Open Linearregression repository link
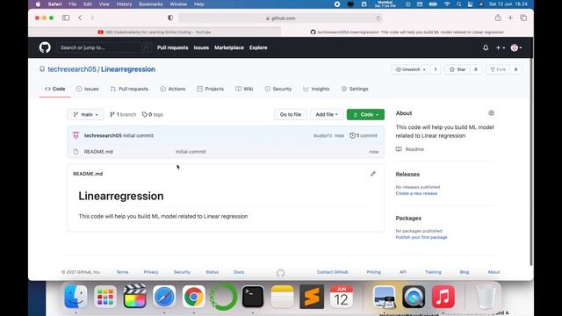The height and width of the screenshot is (316, 562). pos(128,69)
